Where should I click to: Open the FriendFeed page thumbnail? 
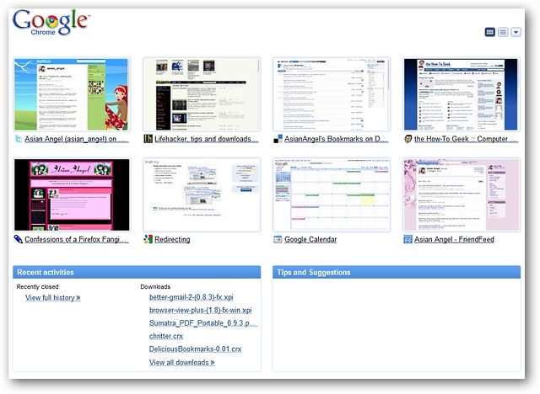(x=462, y=194)
